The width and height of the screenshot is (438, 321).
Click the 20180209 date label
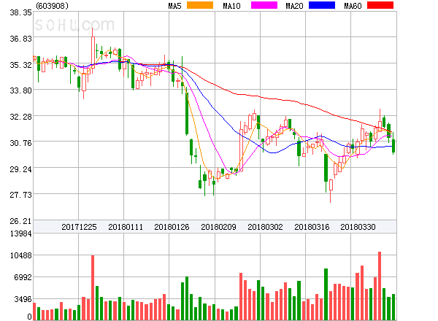point(218,227)
